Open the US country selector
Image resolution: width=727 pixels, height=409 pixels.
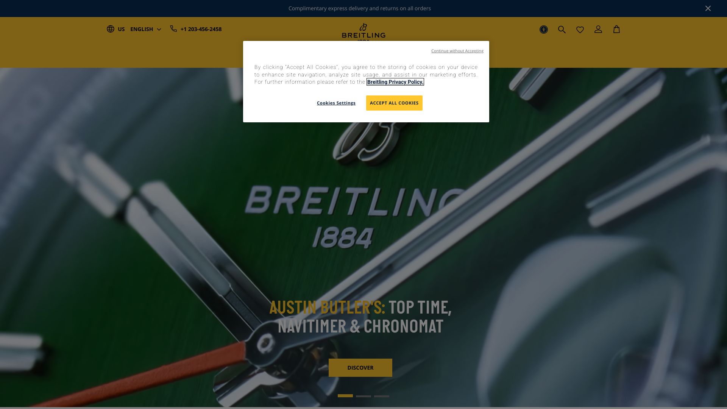point(121,29)
